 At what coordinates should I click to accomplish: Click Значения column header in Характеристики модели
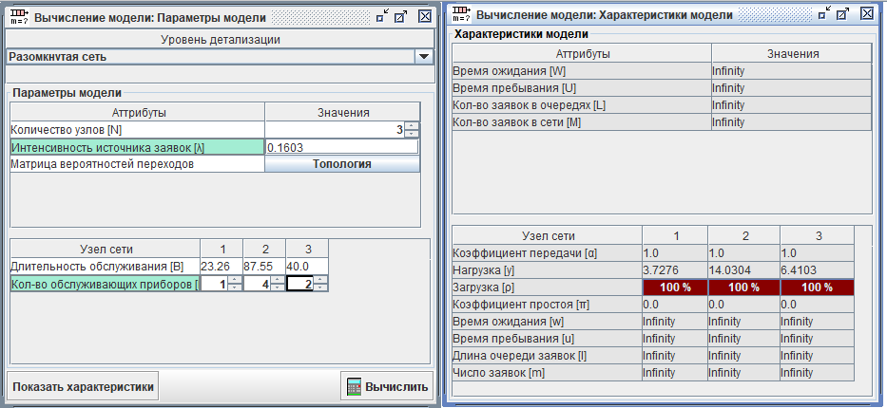(792, 54)
